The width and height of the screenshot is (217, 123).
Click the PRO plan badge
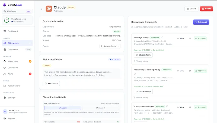pos(28,11)
